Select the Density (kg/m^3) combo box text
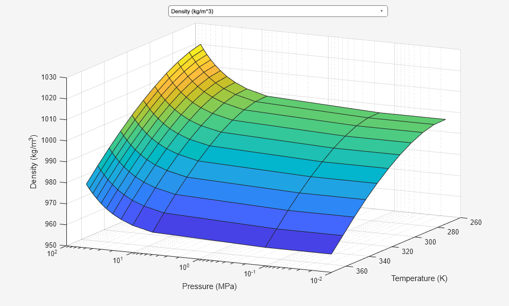509x306 pixels. [191, 11]
